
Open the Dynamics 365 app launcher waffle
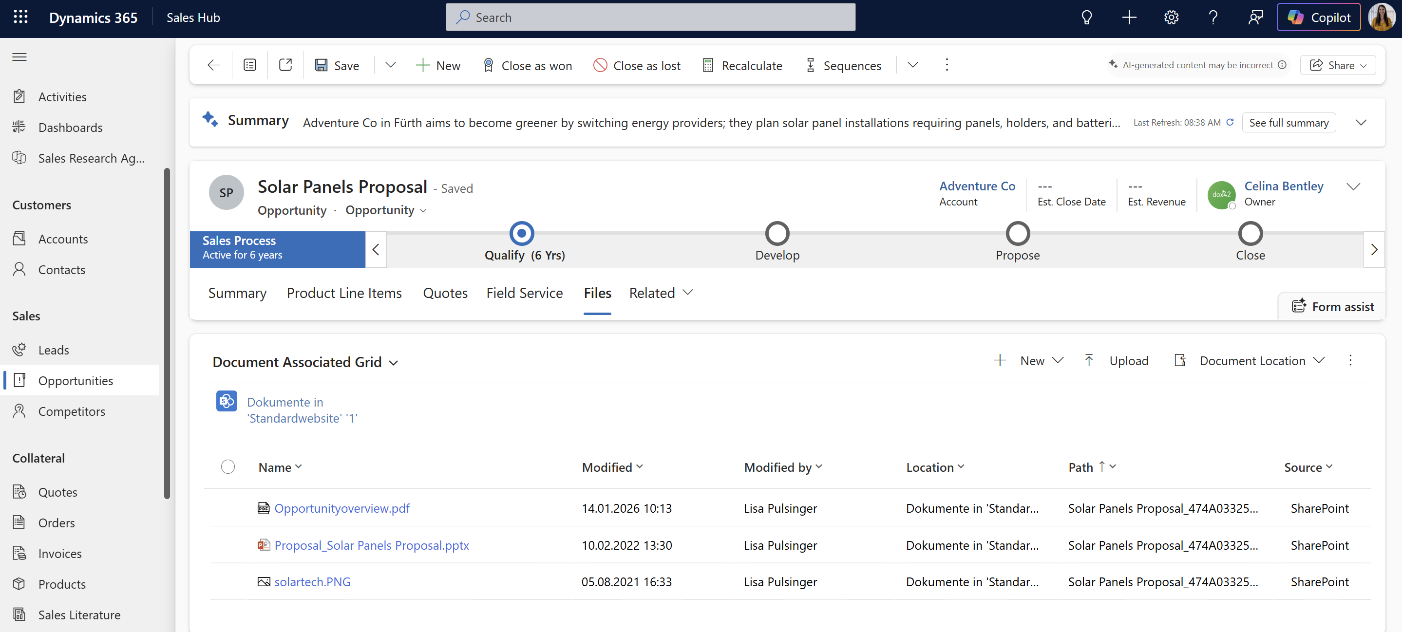(20, 17)
